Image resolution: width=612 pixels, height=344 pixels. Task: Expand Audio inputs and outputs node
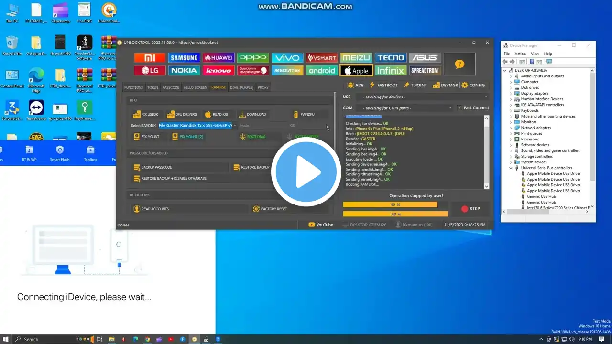[x=511, y=76]
